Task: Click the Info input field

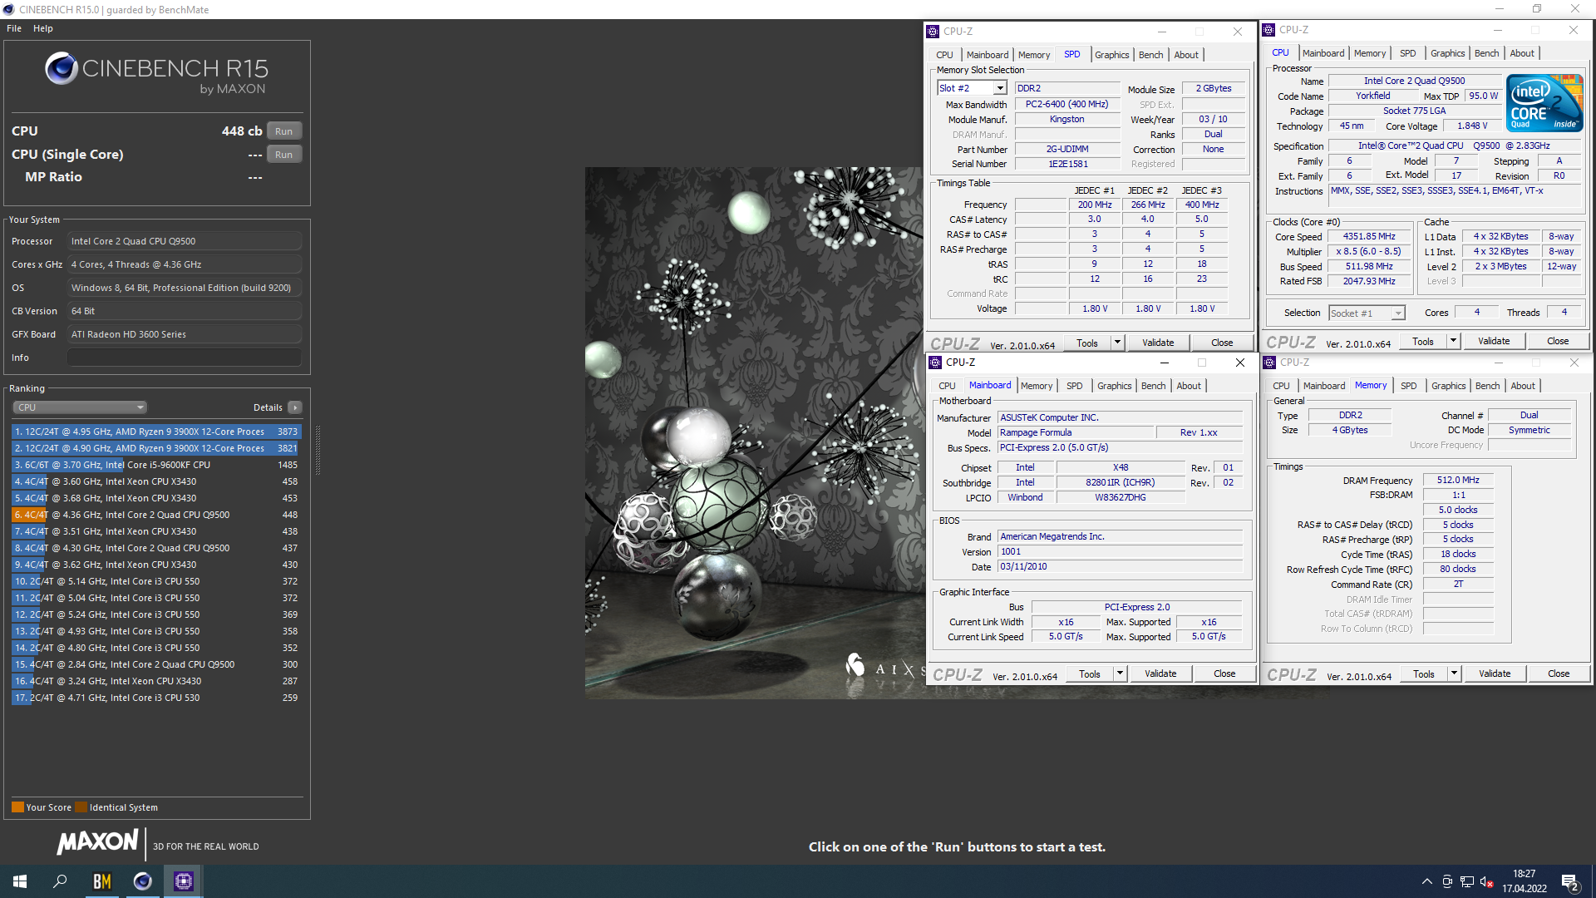Action: 185,358
